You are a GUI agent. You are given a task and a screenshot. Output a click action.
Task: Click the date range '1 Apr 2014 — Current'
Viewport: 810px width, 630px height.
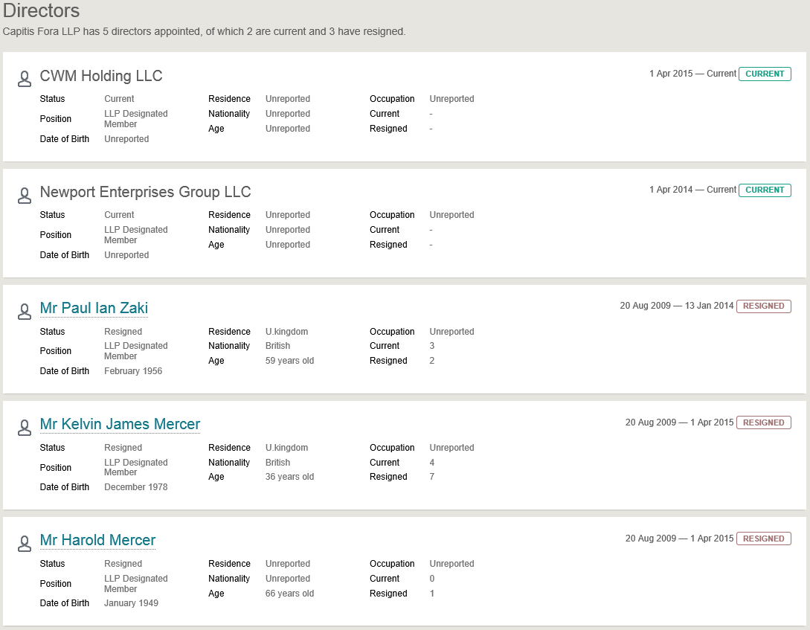692,190
